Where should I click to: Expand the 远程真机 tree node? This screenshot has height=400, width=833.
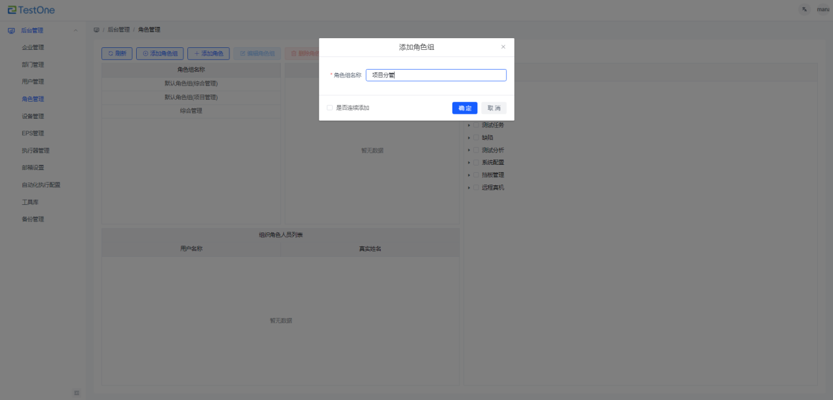click(469, 188)
